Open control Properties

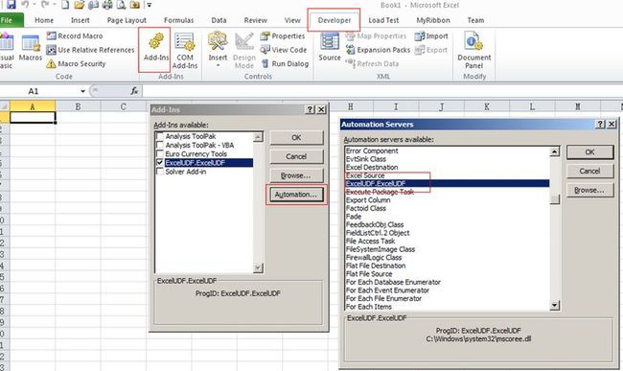click(x=283, y=35)
